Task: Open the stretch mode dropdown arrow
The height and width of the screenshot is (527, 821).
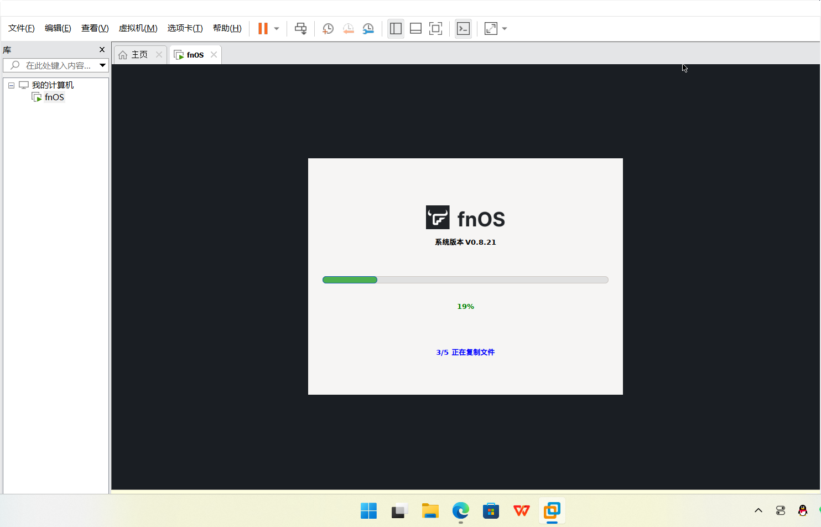Action: pos(505,29)
